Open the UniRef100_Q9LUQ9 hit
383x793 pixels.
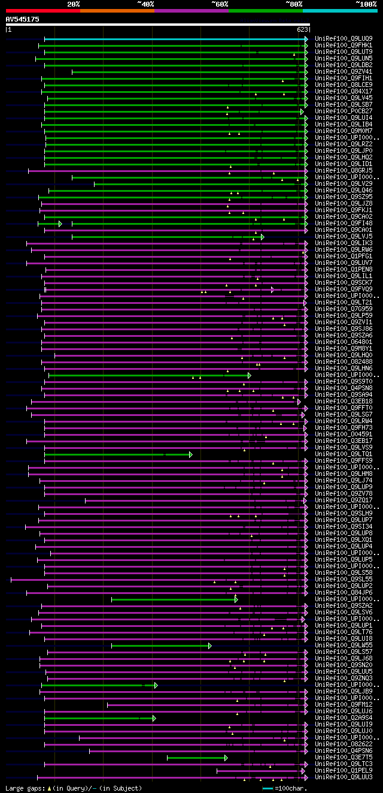344,39
